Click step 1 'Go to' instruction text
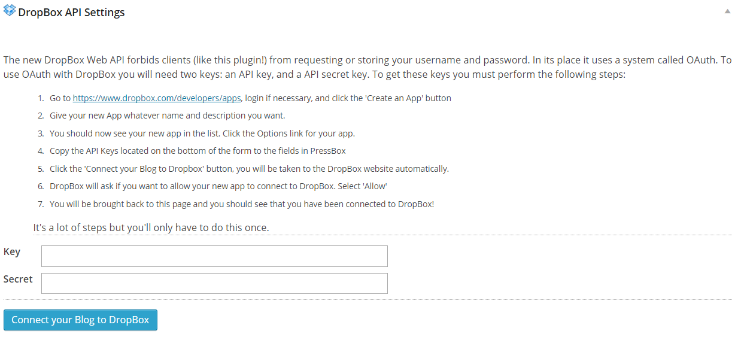Viewport: 741px width, 340px height. (x=250, y=98)
